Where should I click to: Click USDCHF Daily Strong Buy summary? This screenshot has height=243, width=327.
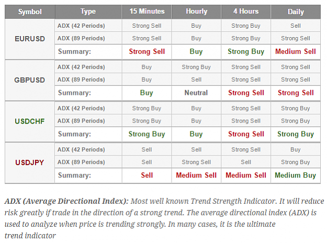(296, 134)
